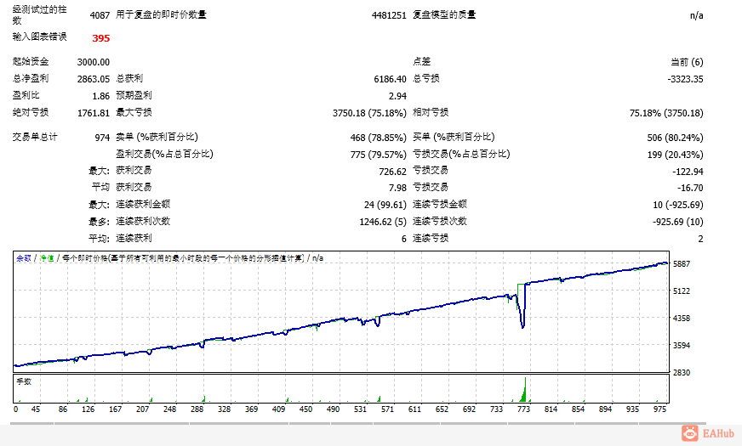Click the red 395 chart errors value
742x446 pixels.
[100, 38]
